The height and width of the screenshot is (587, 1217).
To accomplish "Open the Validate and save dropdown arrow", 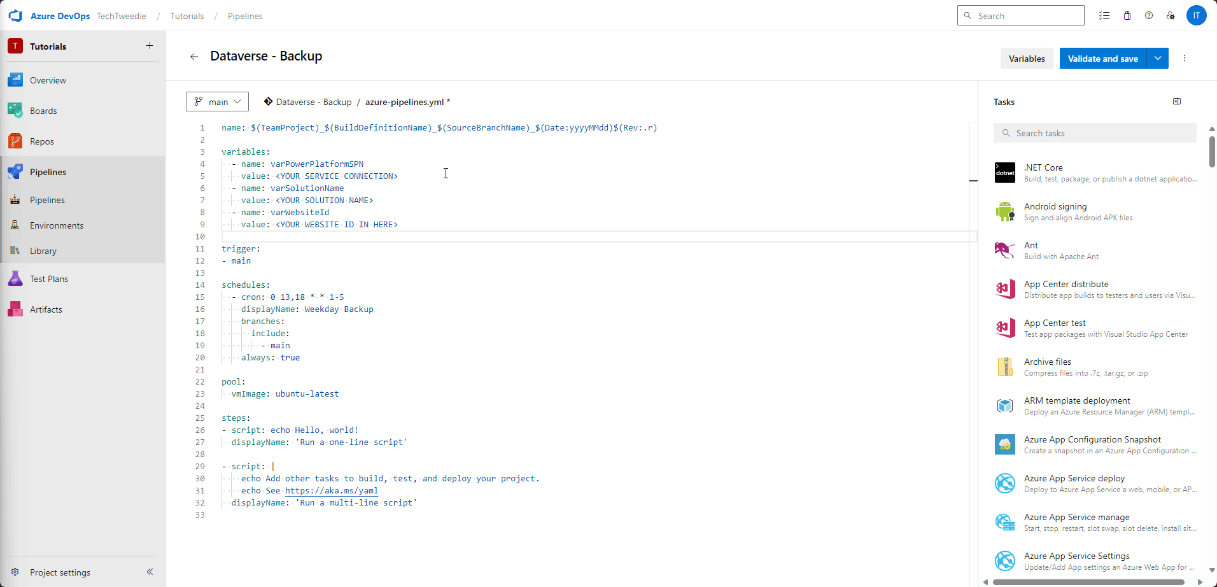I will pyautogui.click(x=1158, y=58).
